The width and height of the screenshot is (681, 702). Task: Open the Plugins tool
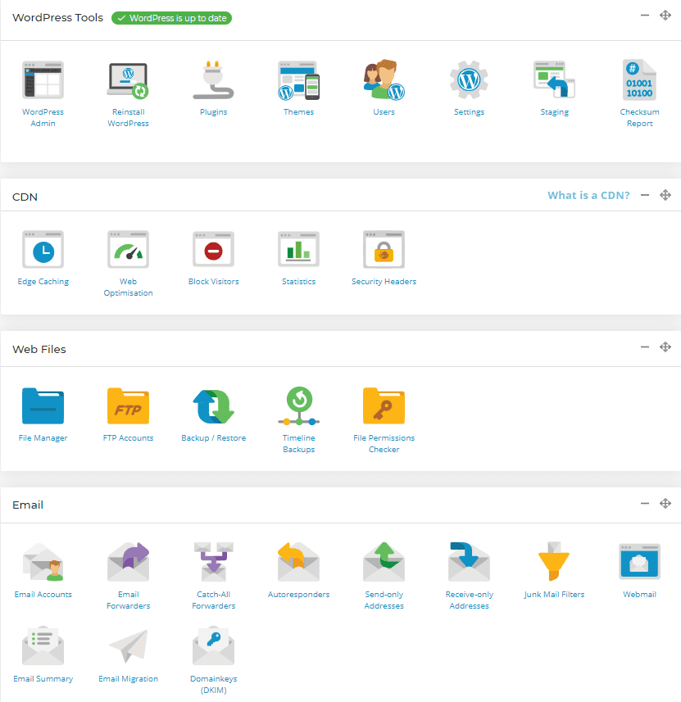point(213,80)
